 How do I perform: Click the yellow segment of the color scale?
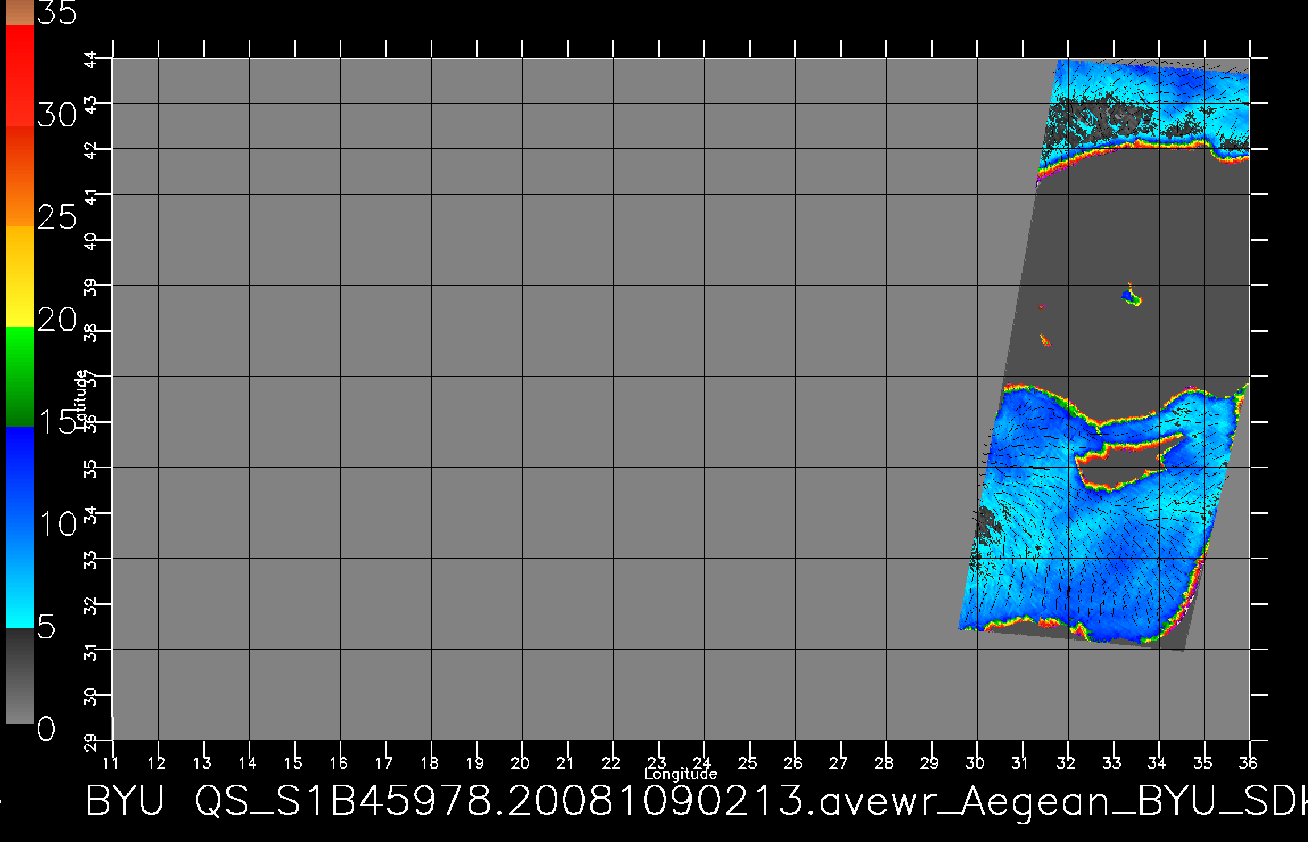pos(20,276)
